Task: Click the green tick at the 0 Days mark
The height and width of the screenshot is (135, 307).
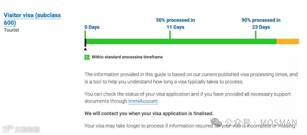Action: 85,35
